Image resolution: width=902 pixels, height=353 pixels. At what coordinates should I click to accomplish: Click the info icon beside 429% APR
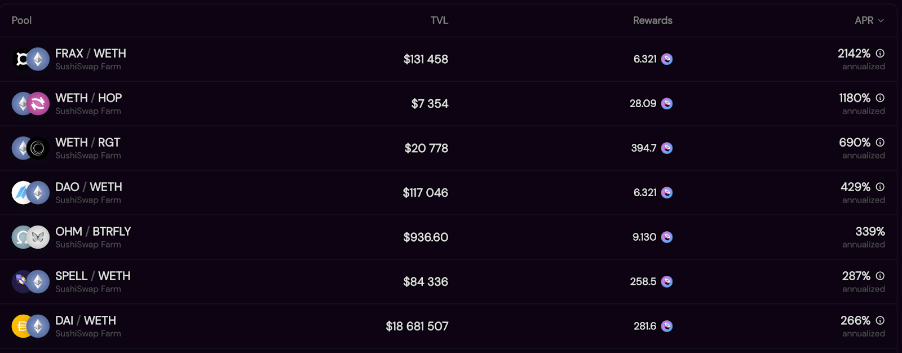(880, 187)
